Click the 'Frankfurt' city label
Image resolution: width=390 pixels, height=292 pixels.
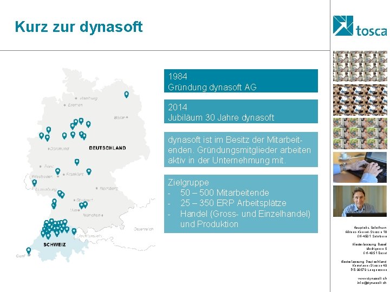coord(75,174)
